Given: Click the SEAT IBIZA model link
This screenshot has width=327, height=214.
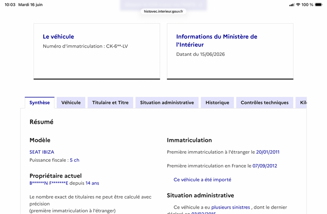Looking at the screenshot, I should 42,152.
